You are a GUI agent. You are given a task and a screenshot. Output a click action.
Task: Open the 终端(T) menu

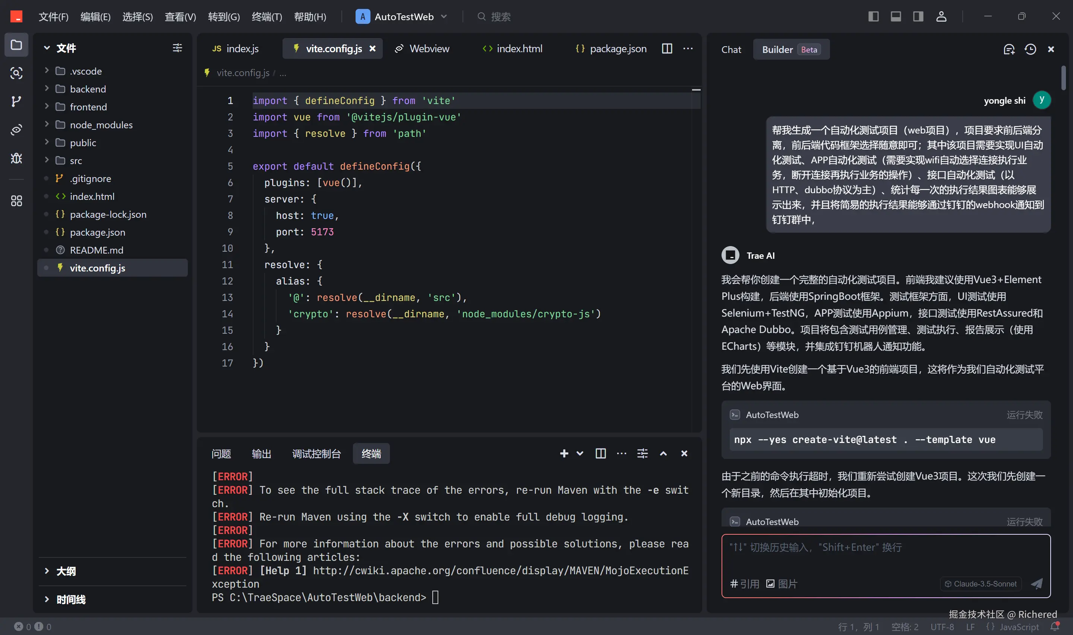pyautogui.click(x=267, y=17)
